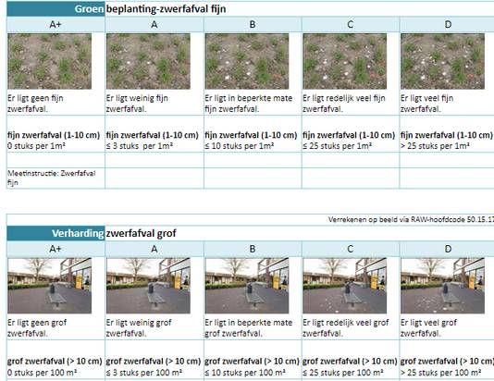This screenshot has width=494, height=381.
Task: Click the '≤ 3 stuks per 100 m²' norm cell
Action: tap(154, 360)
